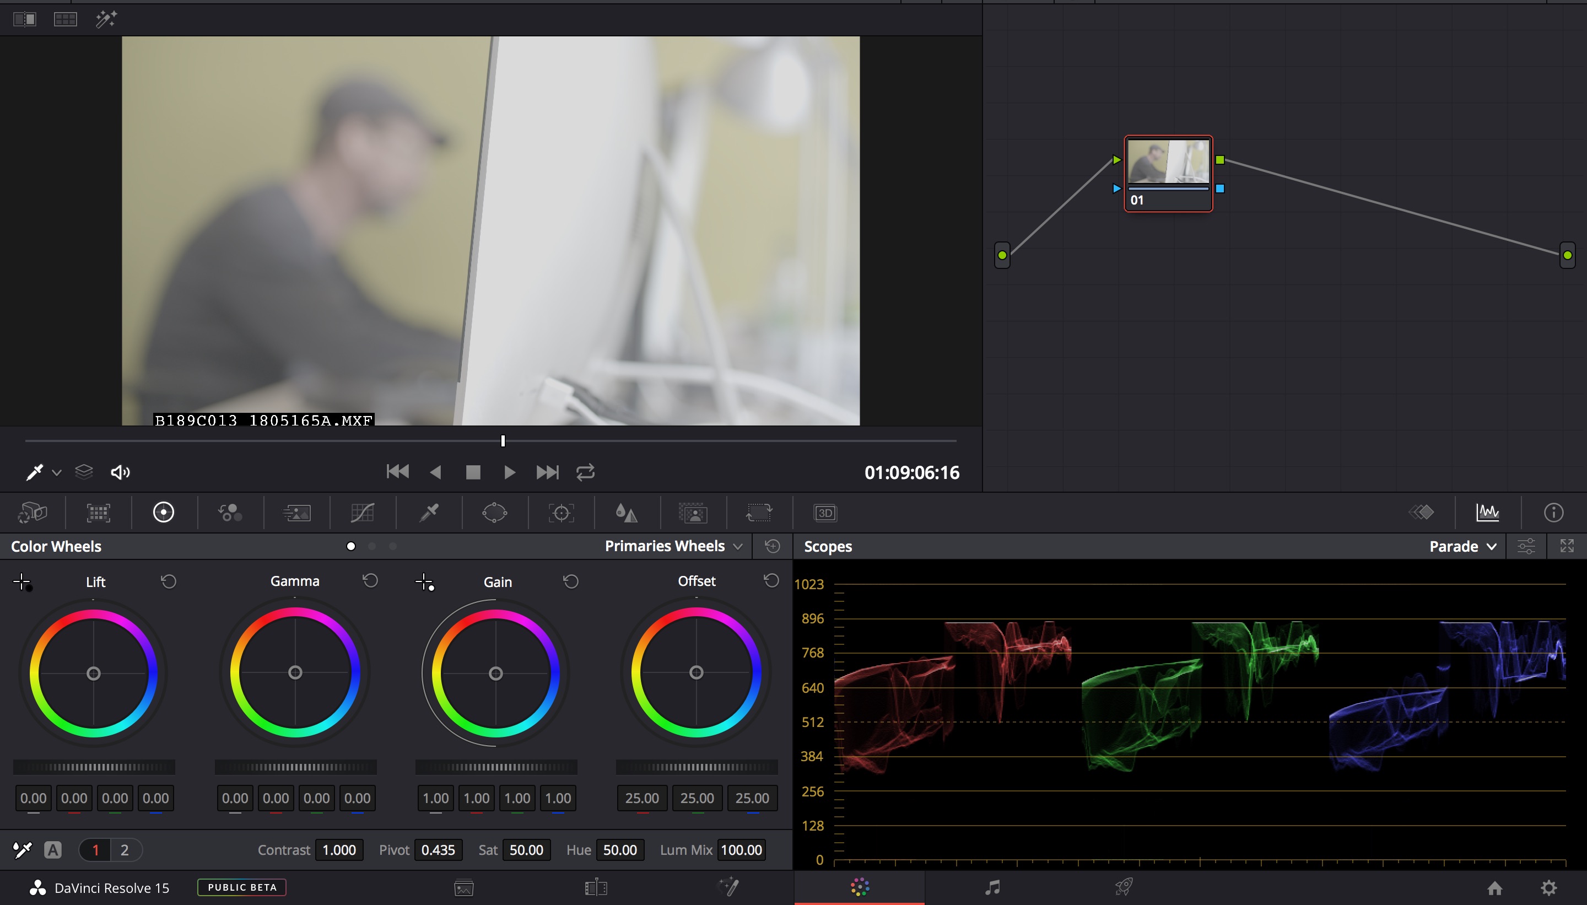Open the 3D stereoscopic palette
The image size is (1587, 905).
[x=825, y=513]
